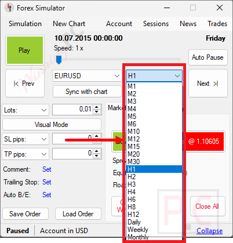Open the Account menu
Viewport: 233px width, 243px height.
[119, 24]
